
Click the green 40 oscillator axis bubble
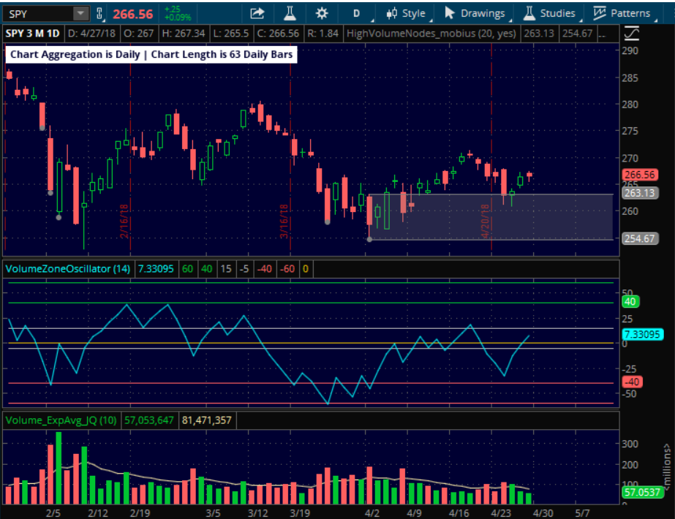[630, 302]
